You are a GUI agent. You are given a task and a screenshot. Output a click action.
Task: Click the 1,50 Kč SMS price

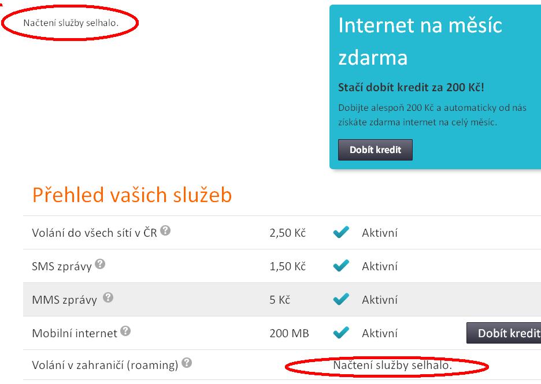click(287, 266)
